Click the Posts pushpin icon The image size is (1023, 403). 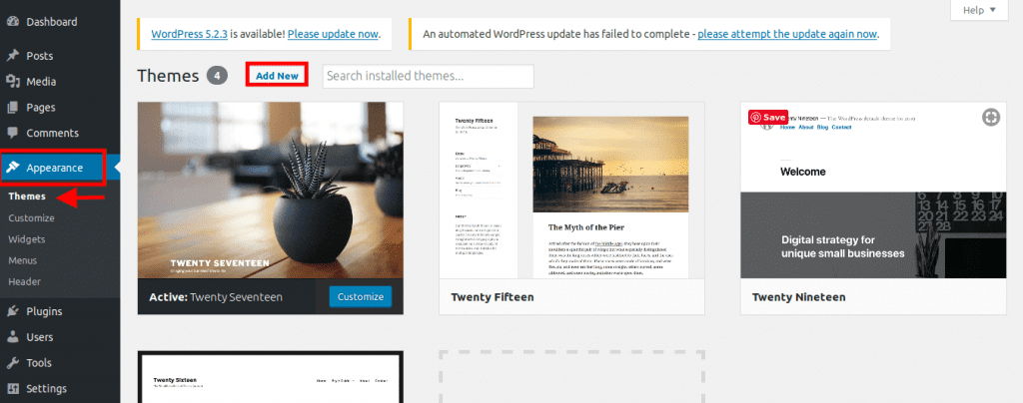[12, 55]
